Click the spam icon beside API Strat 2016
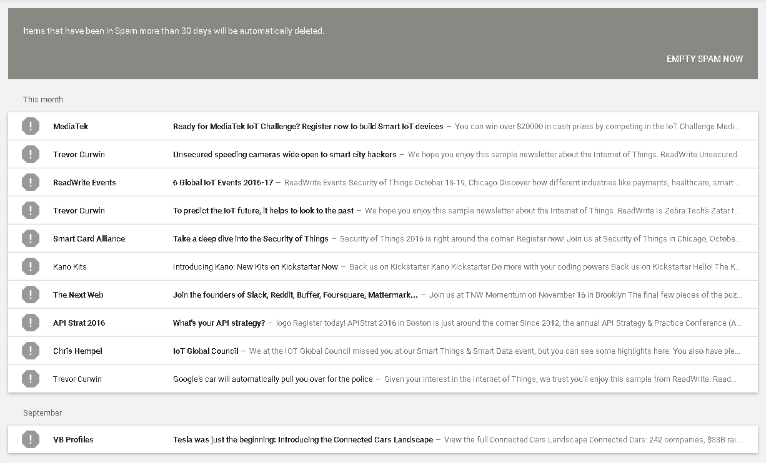This screenshot has height=463, width=766. click(30, 323)
